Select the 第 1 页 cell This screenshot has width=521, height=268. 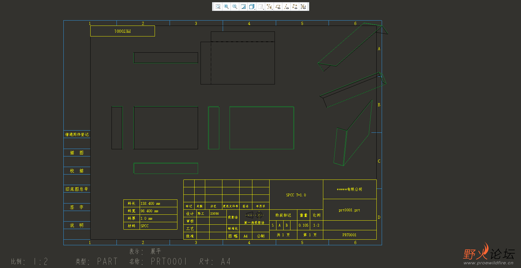coord(310,235)
